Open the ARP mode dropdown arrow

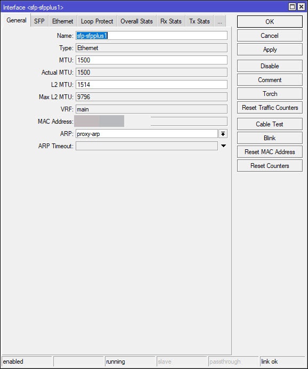coord(223,134)
